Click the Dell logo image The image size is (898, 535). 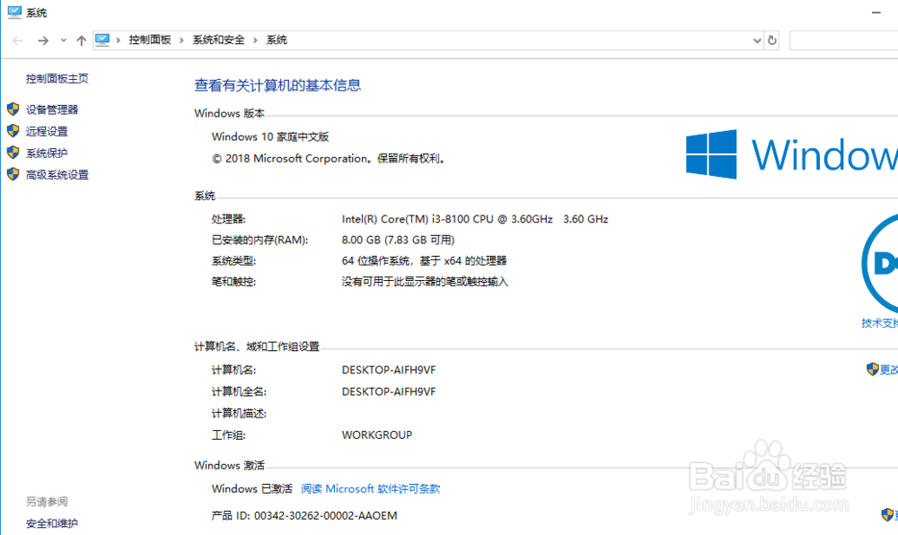click(x=880, y=263)
